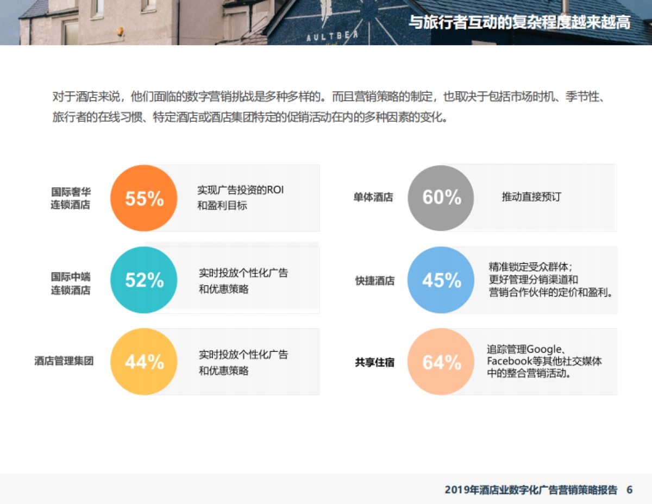Click the gray 60% circle
Screen dimensions: 652x504
coord(440,198)
